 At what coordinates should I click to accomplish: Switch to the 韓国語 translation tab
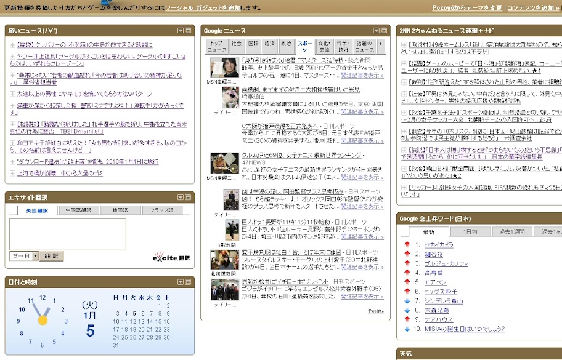pyautogui.click(x=120, y=210)
